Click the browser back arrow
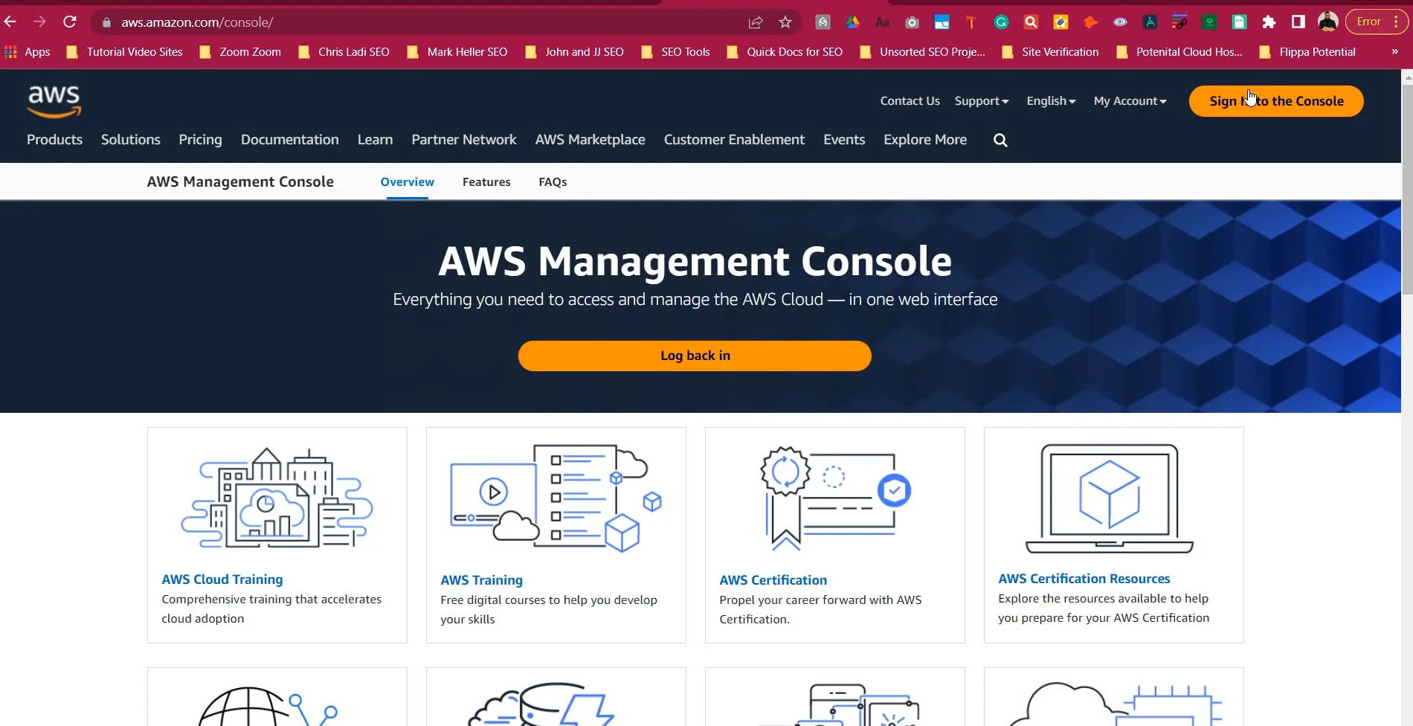Viewport: 1413px width, 726px height. 10,22
